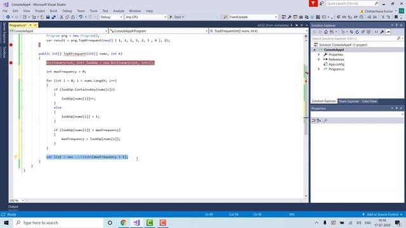Open the Build menu
This screenshot has width=406, height=228.
tap(53, 11)
